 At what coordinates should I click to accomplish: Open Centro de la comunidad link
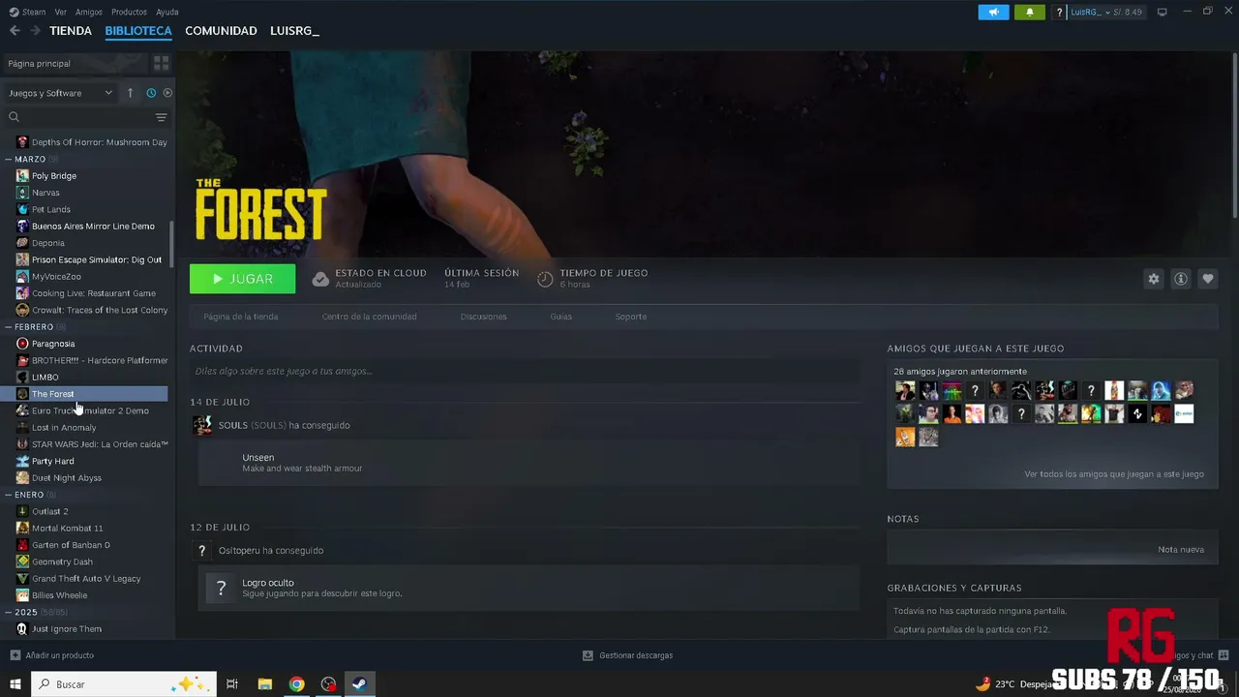[x=370, y=317]
